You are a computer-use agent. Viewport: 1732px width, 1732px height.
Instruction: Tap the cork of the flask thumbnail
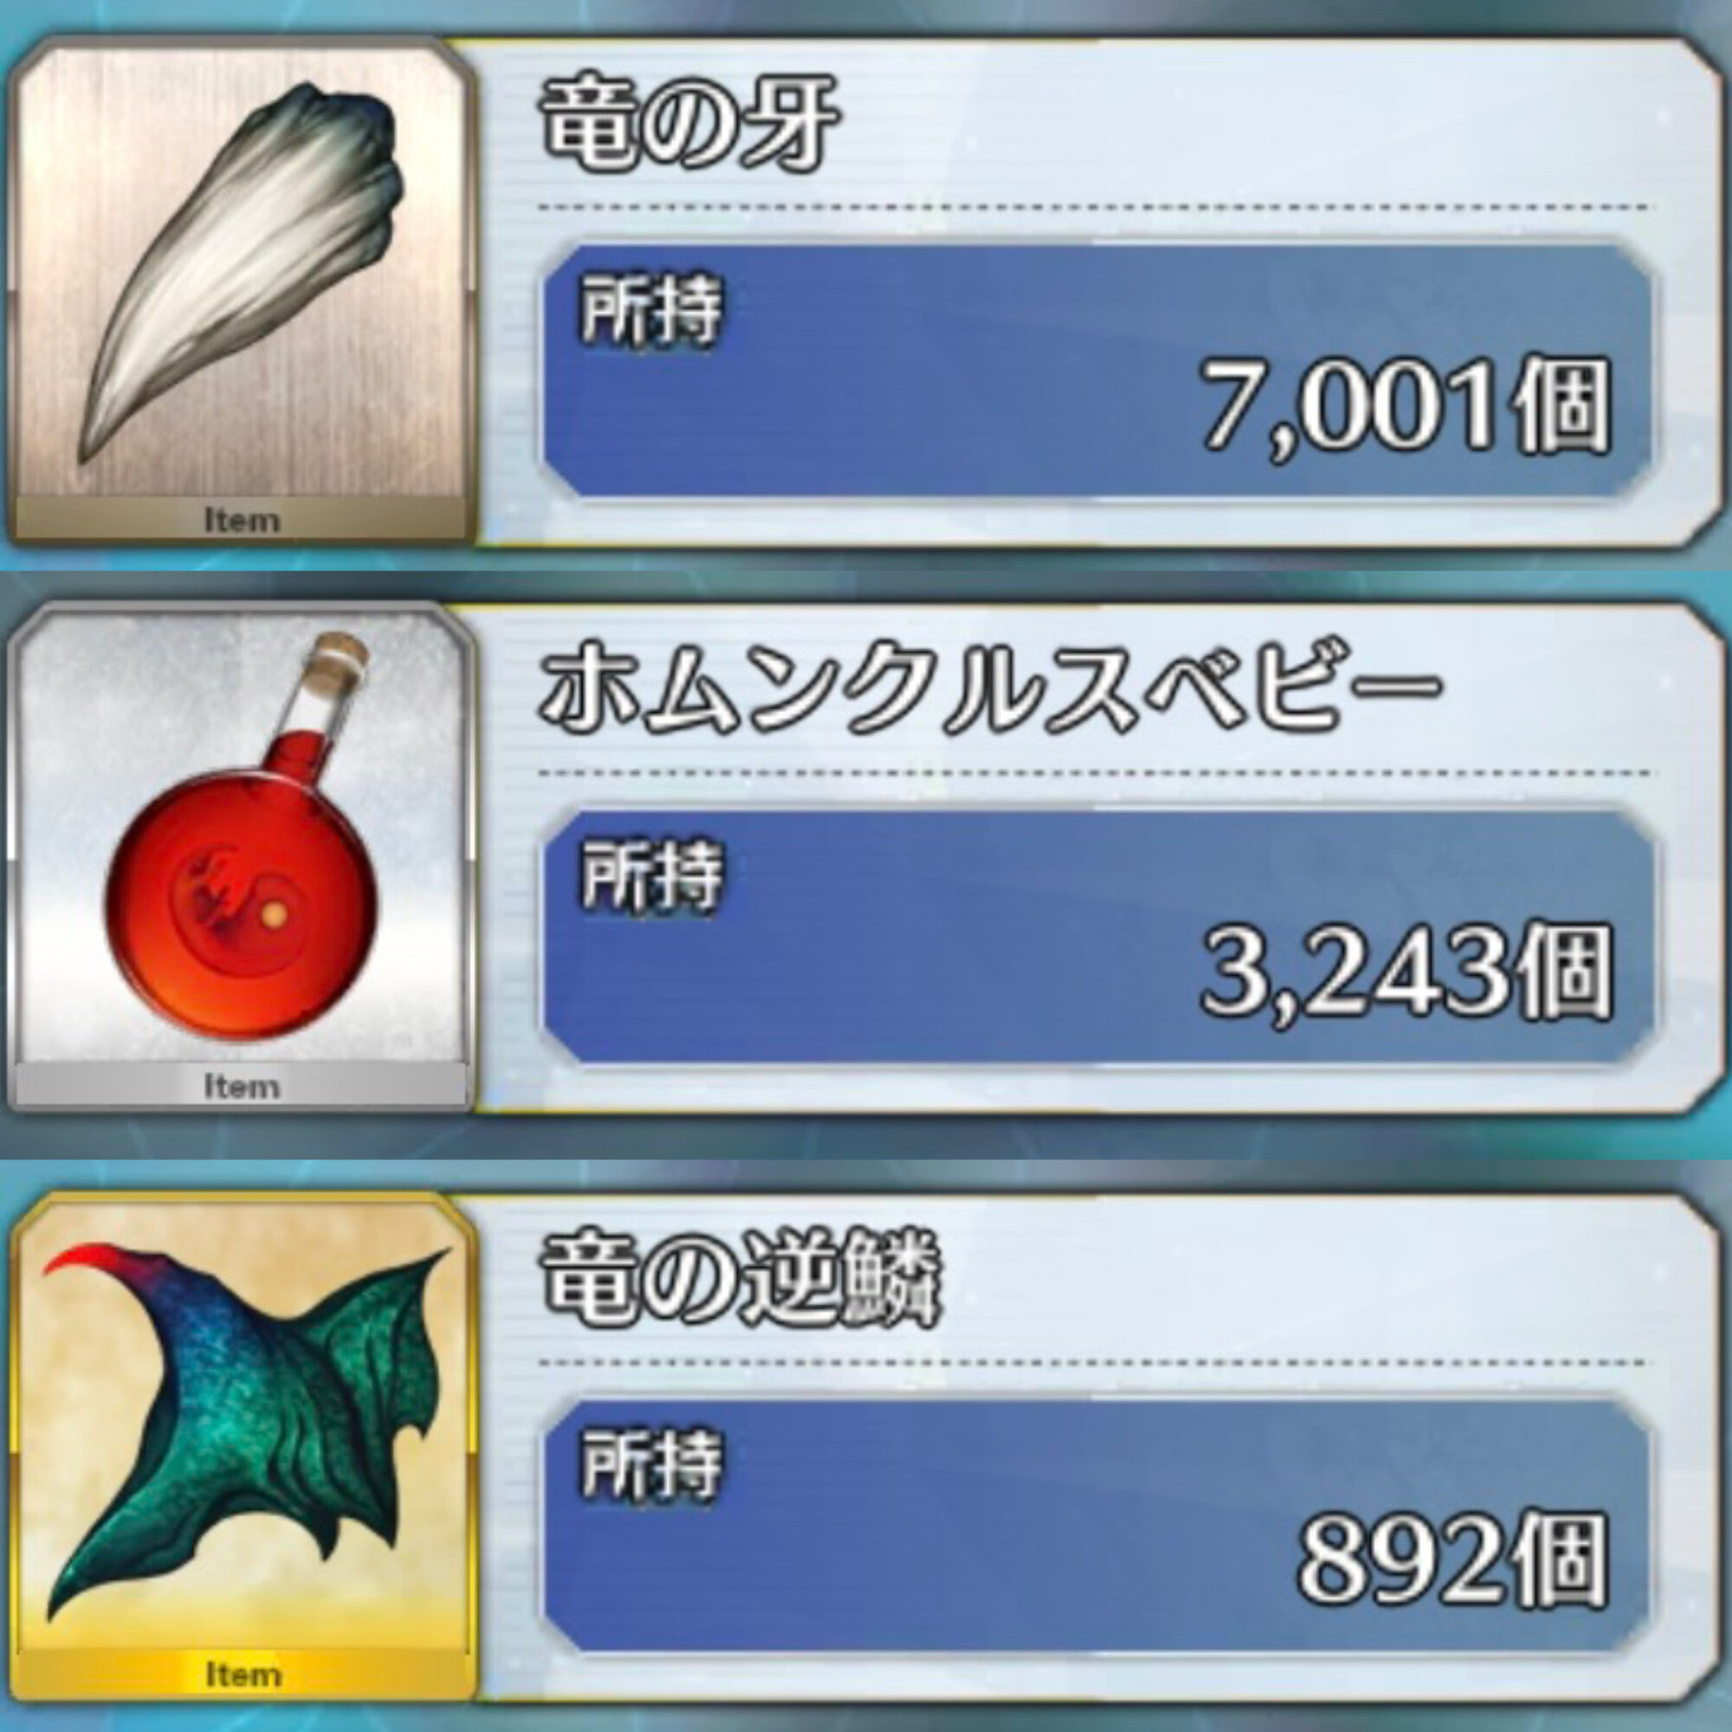(x=346, y=649)
